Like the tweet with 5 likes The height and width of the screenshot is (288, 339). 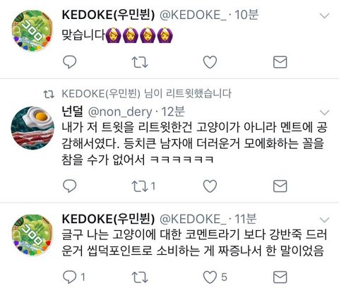coord(215,277)
